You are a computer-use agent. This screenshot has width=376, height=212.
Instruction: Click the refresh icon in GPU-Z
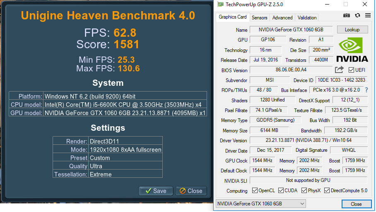(358, 16)
